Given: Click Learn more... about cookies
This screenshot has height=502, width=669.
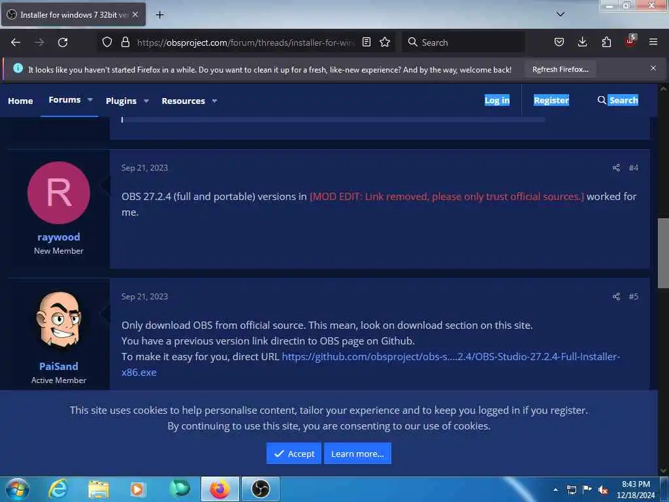Looking at the screenshot, I should tap(357, 454).
